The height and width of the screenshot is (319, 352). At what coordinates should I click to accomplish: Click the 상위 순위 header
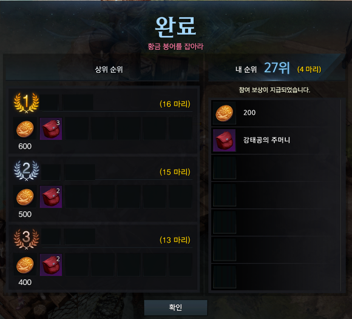(109, 69)
